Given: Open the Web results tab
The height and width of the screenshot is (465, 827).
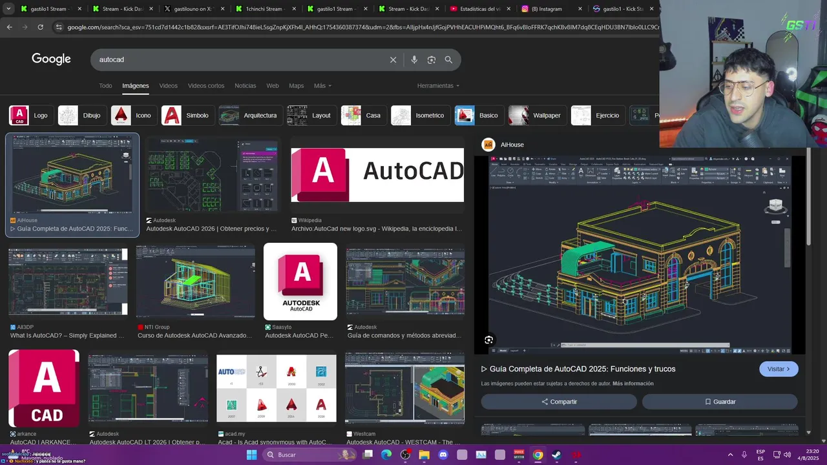Looking at the screenshot, I should [273, 85].
